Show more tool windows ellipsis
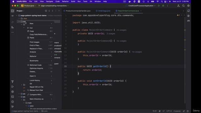This screenshot has height=113, width=201. (13, 32)
